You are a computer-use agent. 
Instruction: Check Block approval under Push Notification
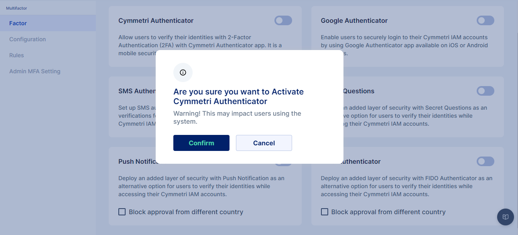[x=122, y=212]
